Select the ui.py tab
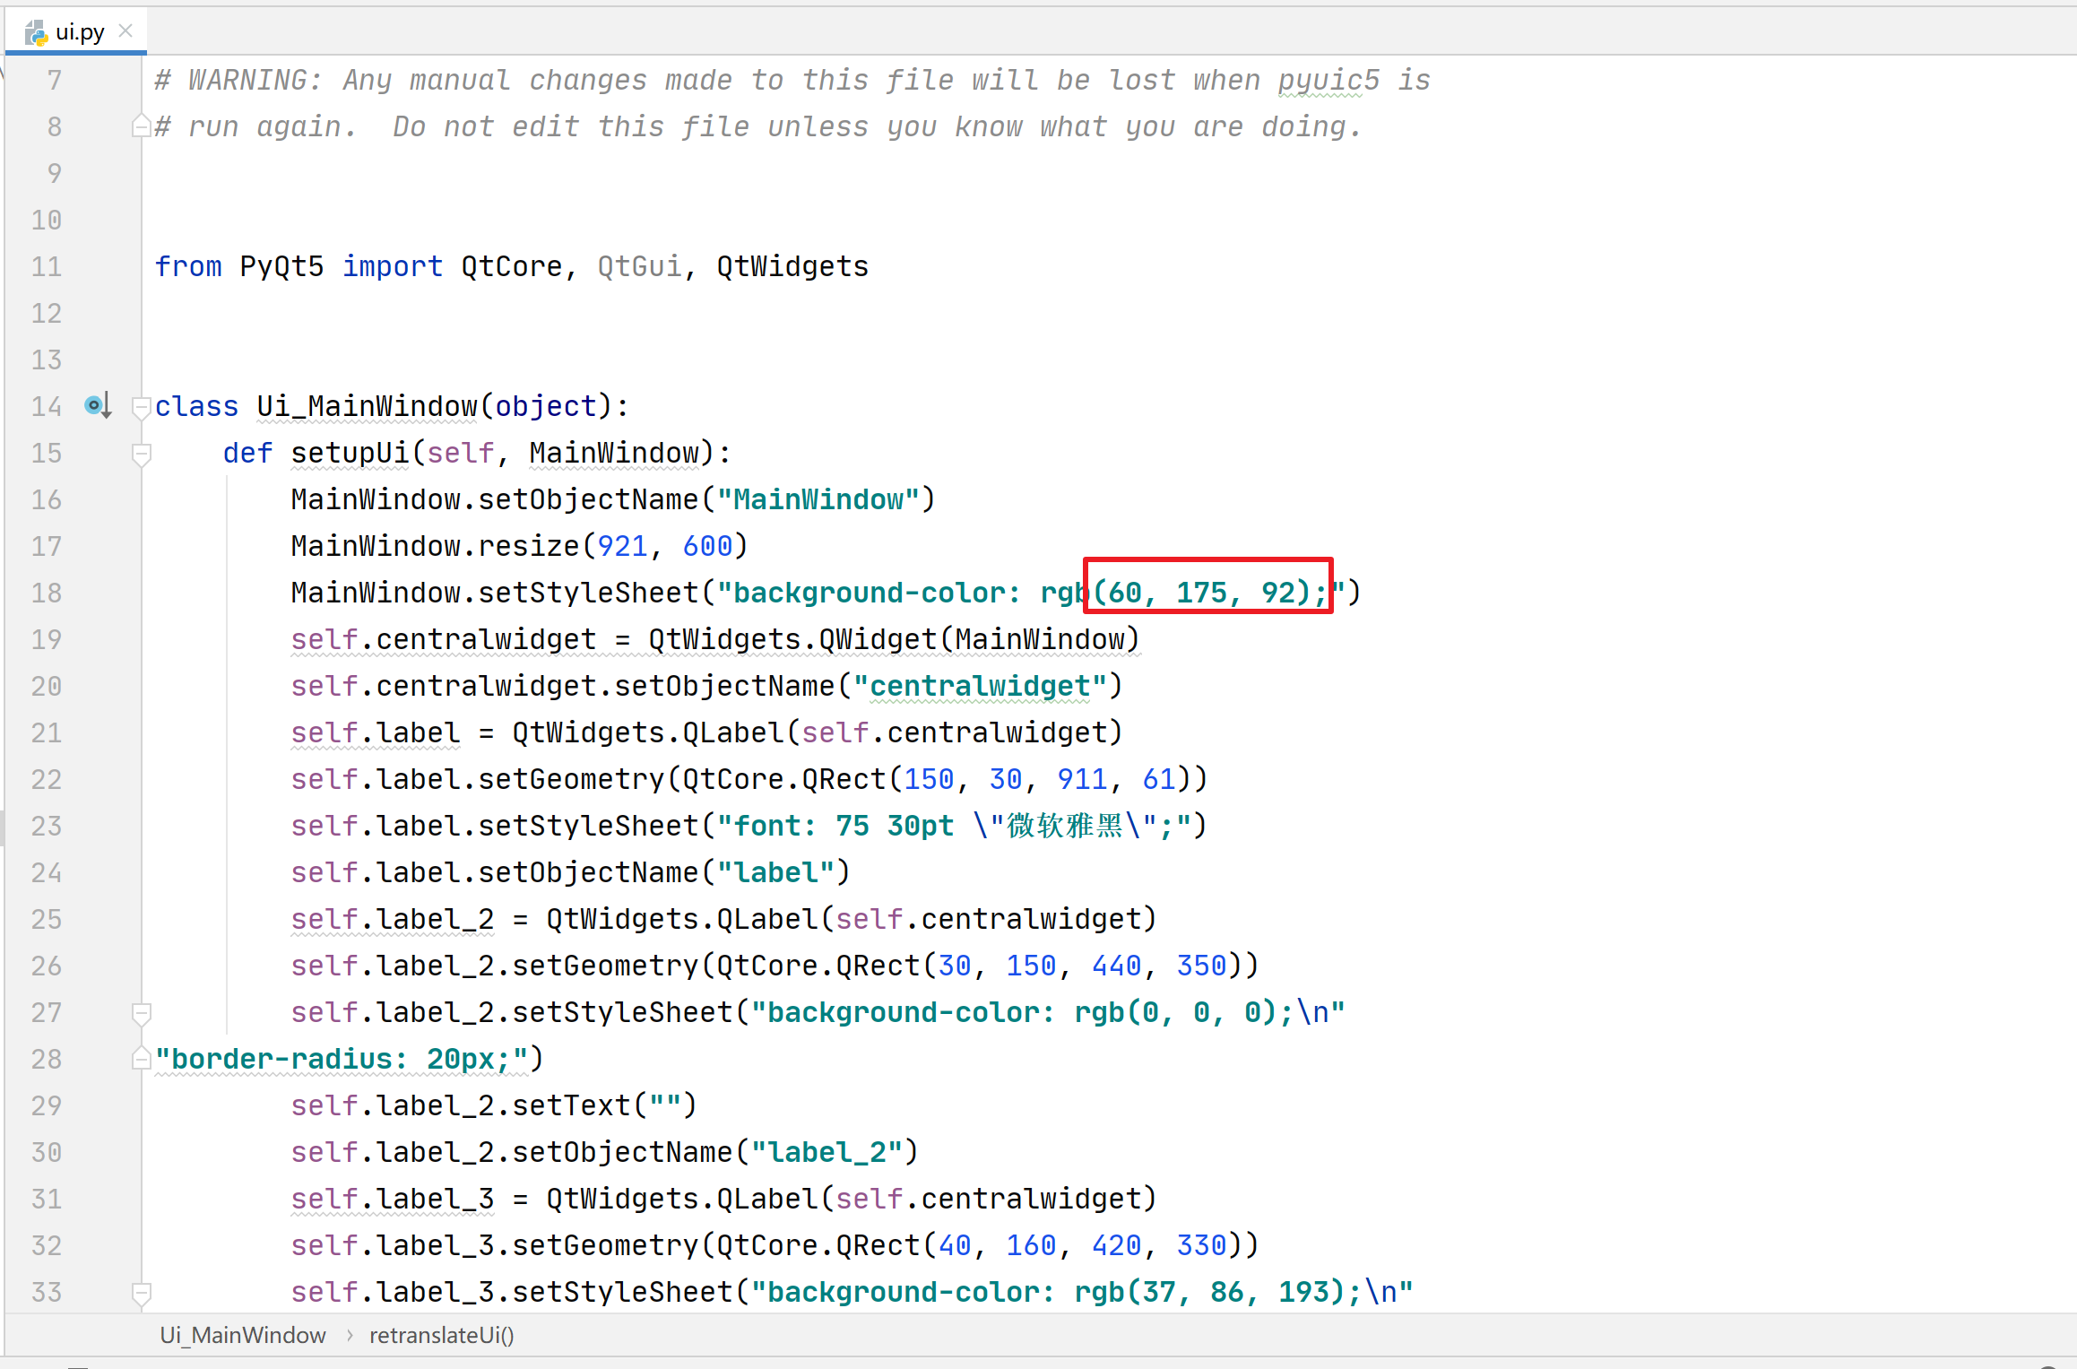 point(79,32)
